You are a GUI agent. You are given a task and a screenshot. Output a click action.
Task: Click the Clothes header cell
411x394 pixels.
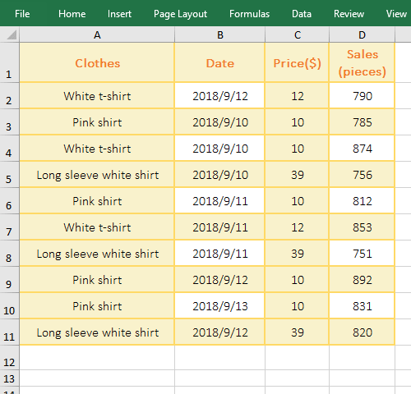pos(97,62)
